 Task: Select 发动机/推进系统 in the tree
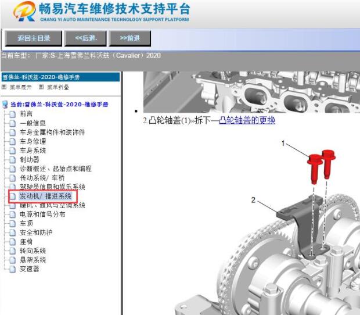point(45,196)
